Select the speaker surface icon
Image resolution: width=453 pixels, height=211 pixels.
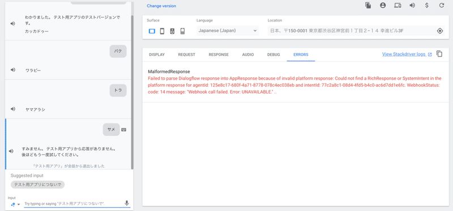pyautogui.click(x=172, y=31)
